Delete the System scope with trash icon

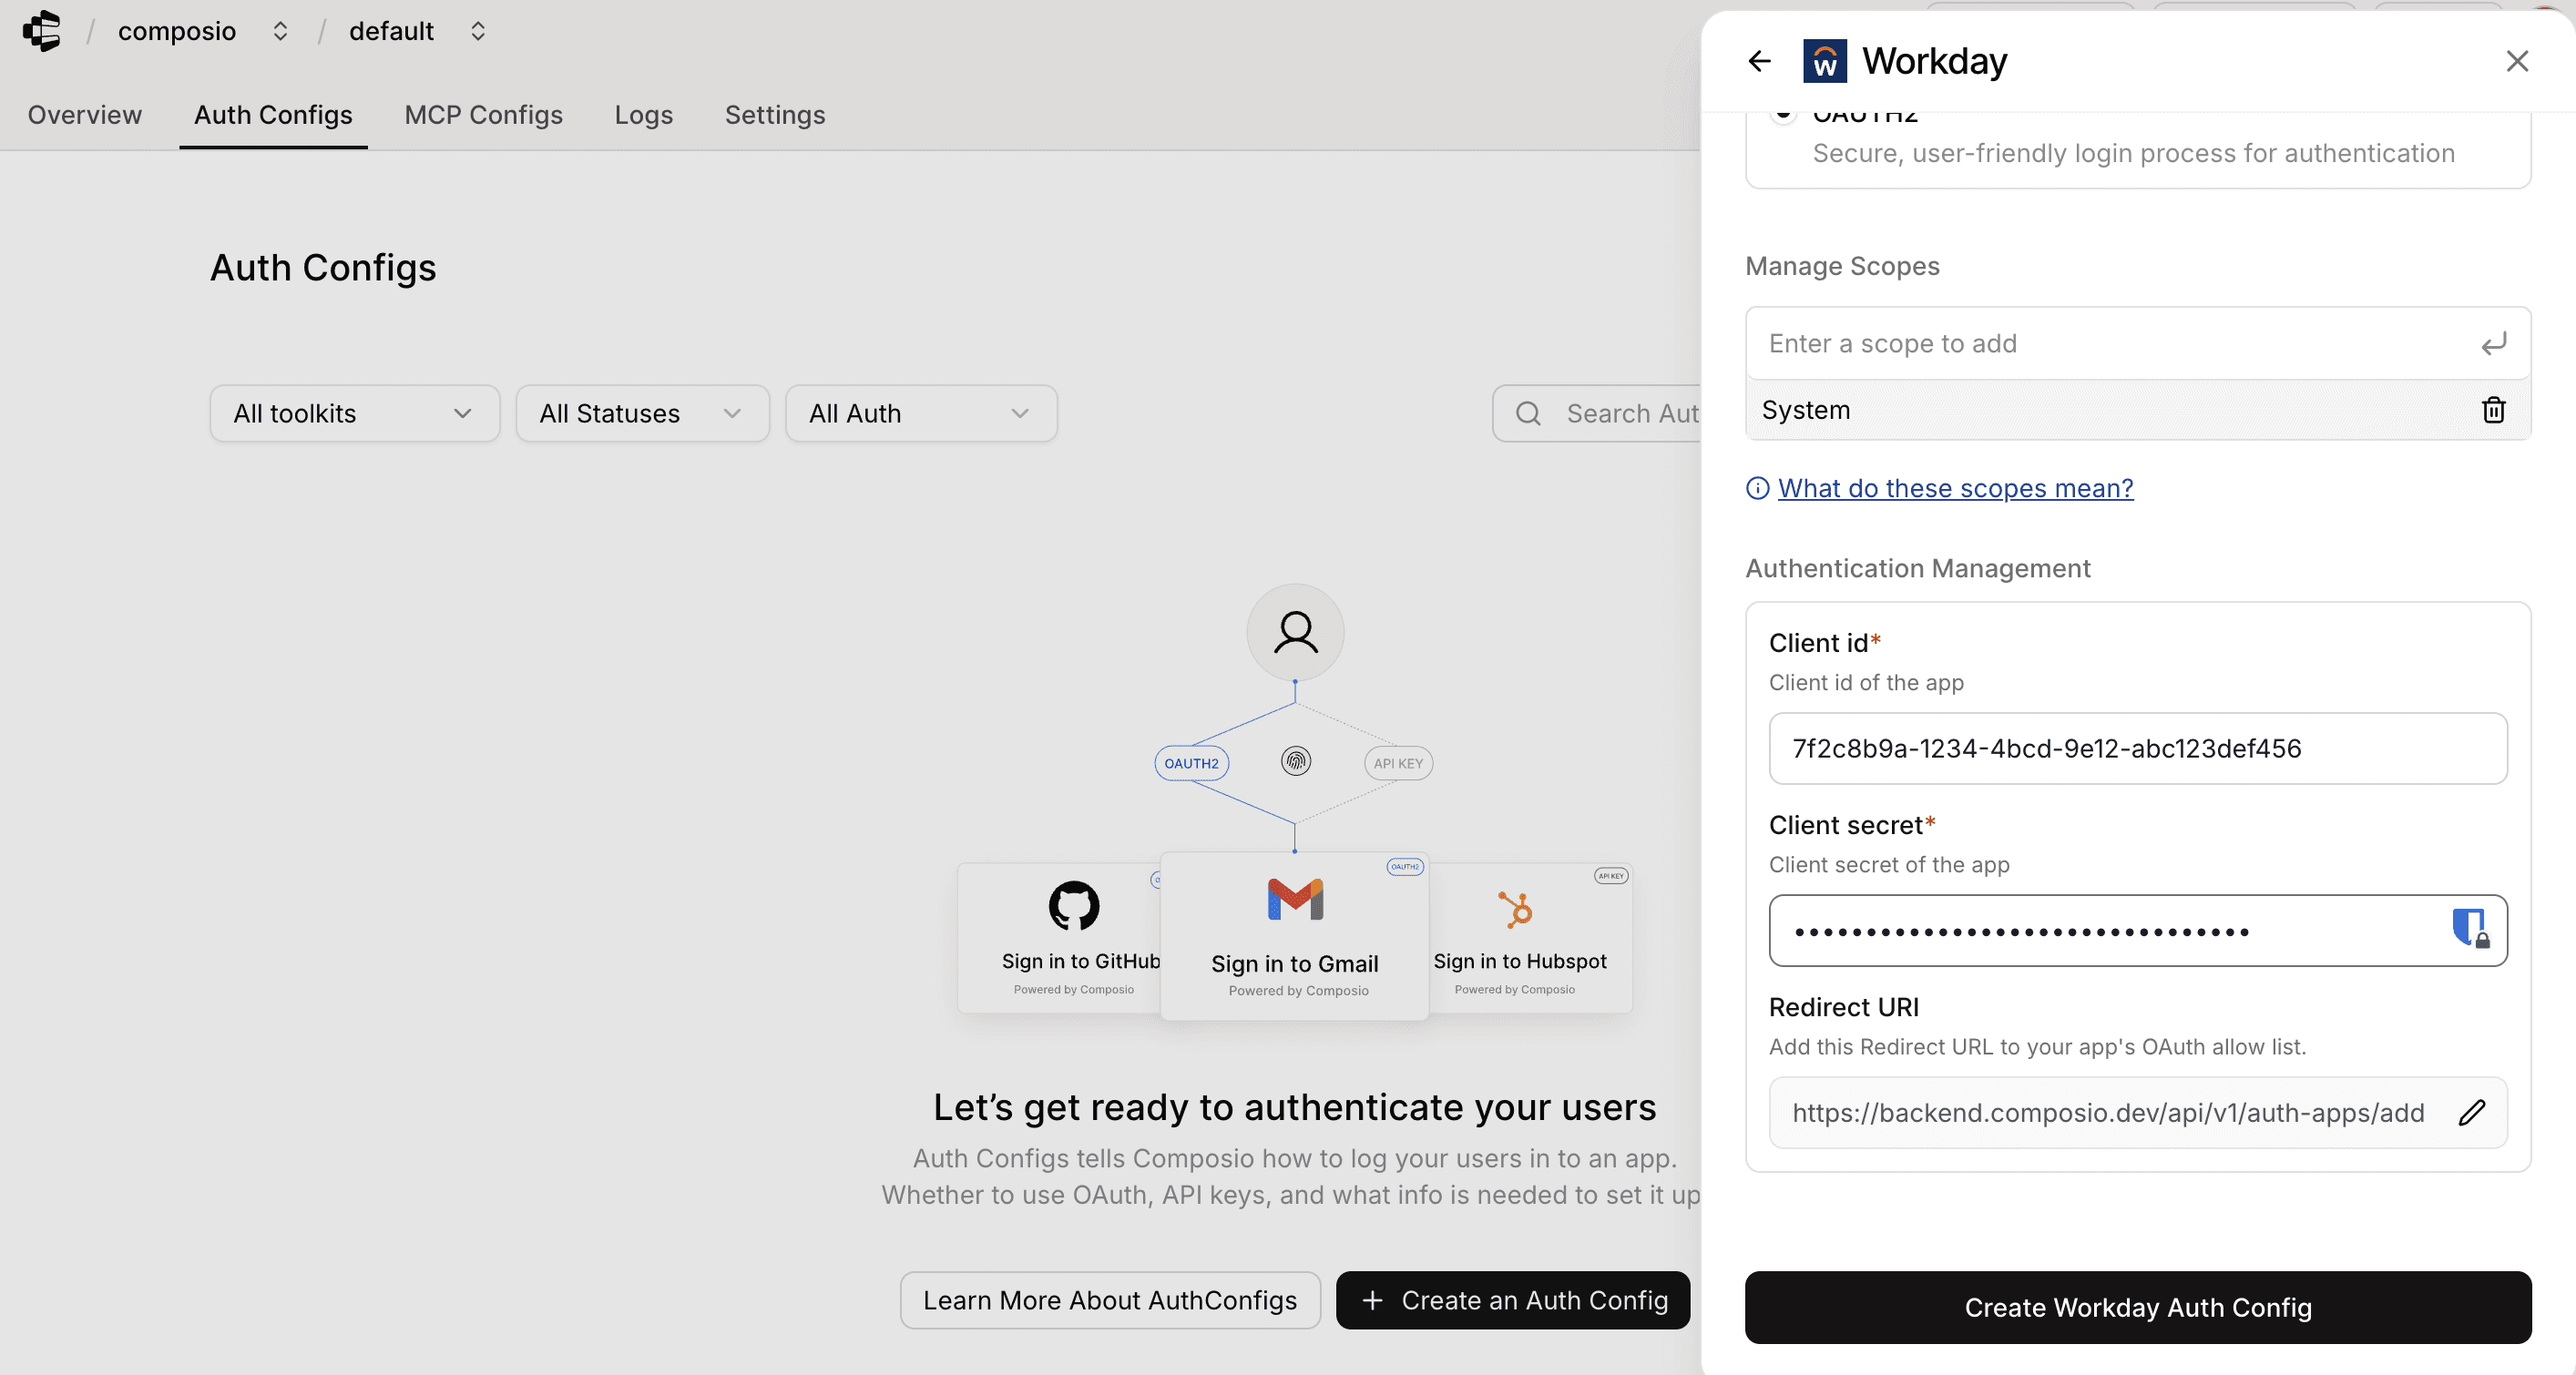click(x=2493, y=410)
